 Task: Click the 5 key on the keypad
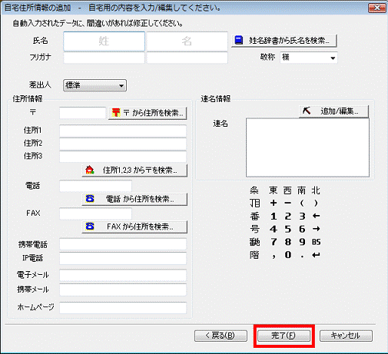(x=288, y=229)
